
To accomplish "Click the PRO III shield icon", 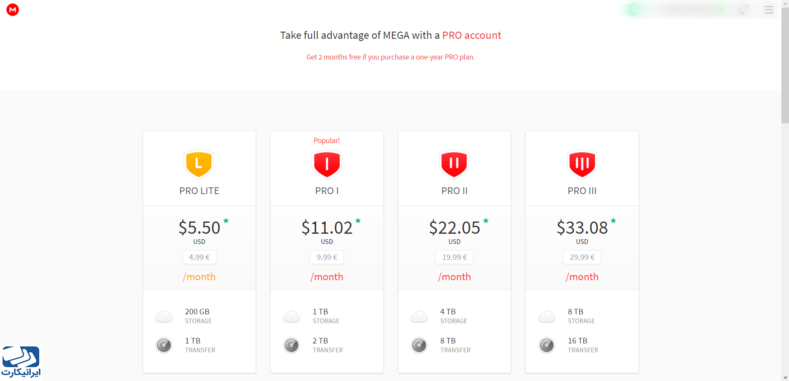I will (582, 164).
